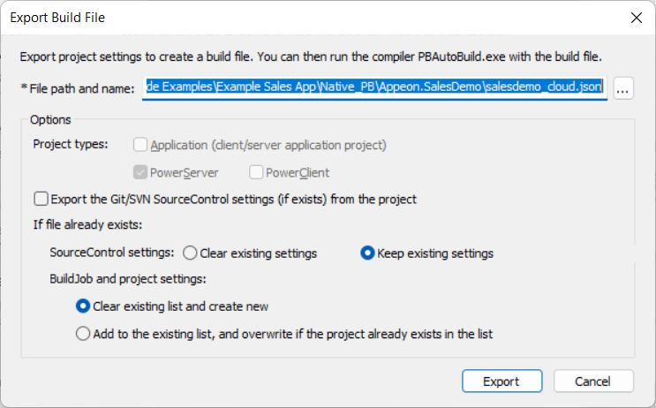The width and height of the screenshot is (656, 408).
Task: Click the 'SourceControl settings:' label
Action: point(111,253)
